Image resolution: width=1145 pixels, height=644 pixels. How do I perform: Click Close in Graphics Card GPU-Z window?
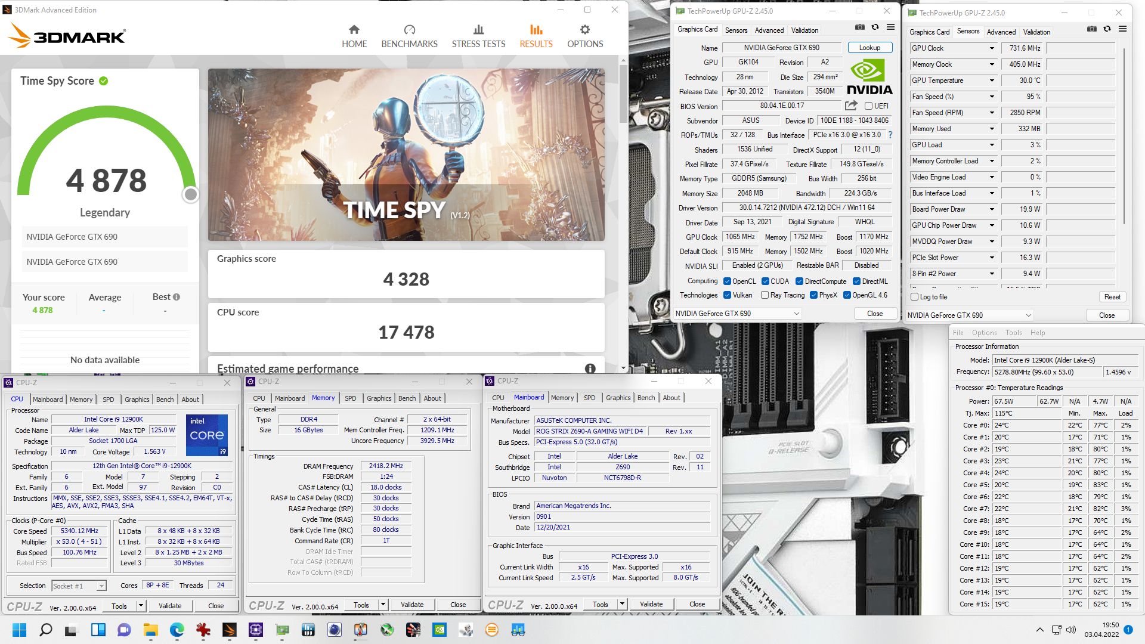pos(875,314)
